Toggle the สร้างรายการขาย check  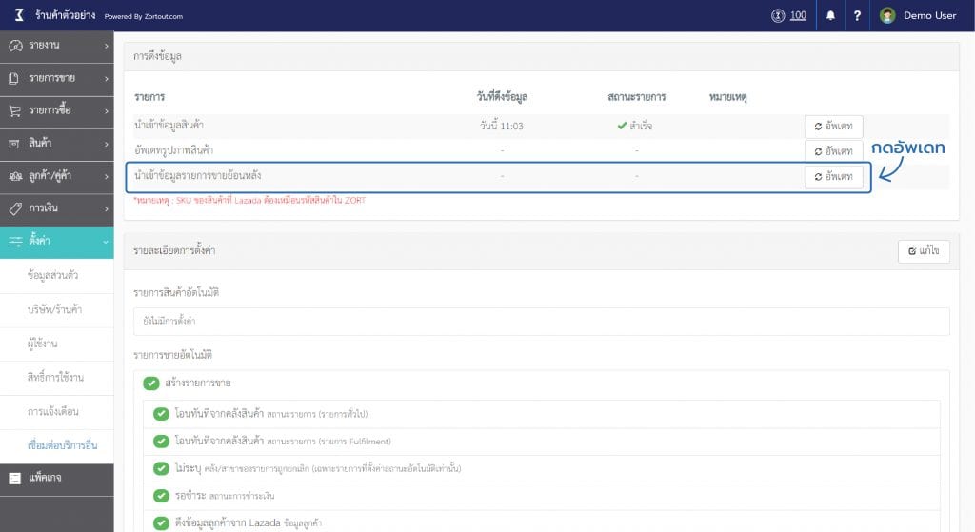151,383
